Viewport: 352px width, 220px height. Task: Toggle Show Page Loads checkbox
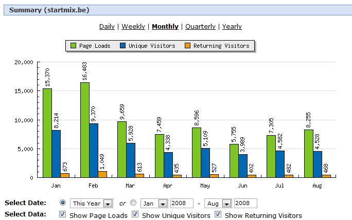coord(62,214)
